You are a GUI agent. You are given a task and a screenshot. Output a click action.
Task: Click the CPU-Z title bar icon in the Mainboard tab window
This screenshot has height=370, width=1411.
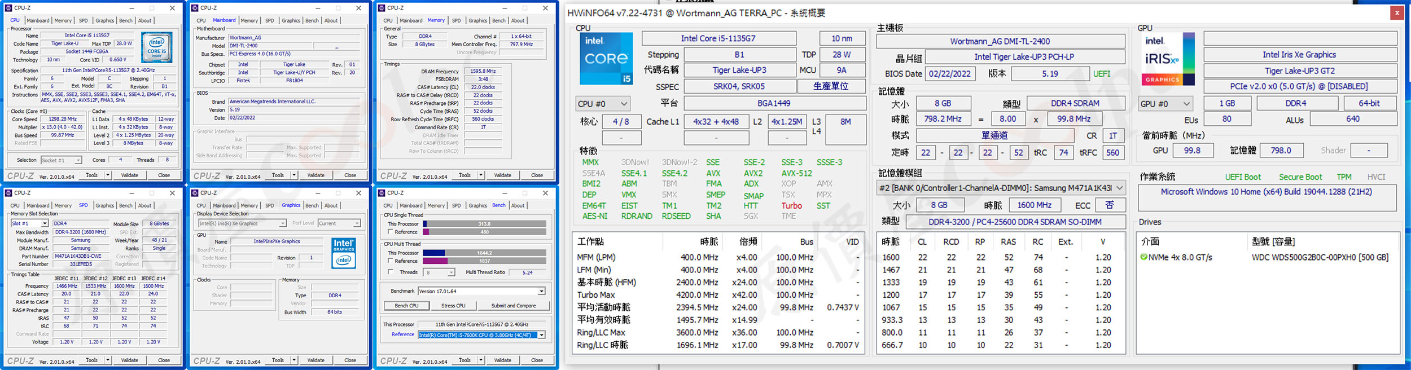(x=195, y=8)
